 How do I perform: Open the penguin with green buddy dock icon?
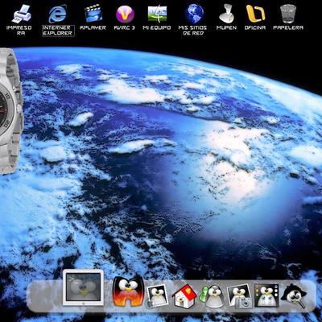pyautogui.click(x=212, y=296)
